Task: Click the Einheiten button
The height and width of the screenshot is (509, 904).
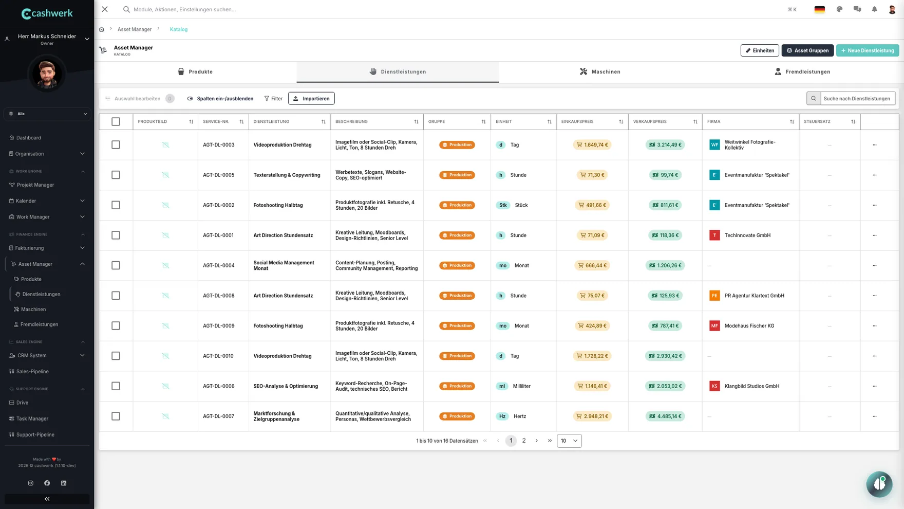Action: (x=760, y=50)
